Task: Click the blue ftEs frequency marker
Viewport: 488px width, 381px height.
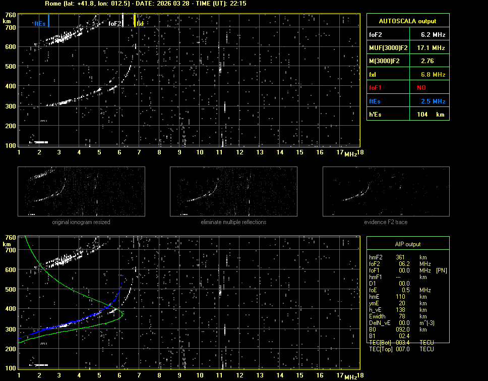Action: [x=48, y=21]
